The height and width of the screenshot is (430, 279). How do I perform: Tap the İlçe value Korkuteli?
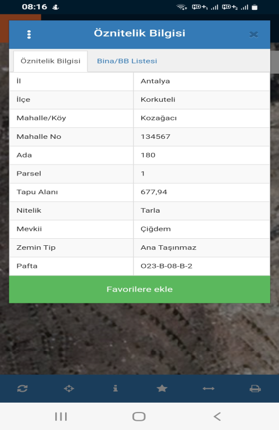(158, 99)
